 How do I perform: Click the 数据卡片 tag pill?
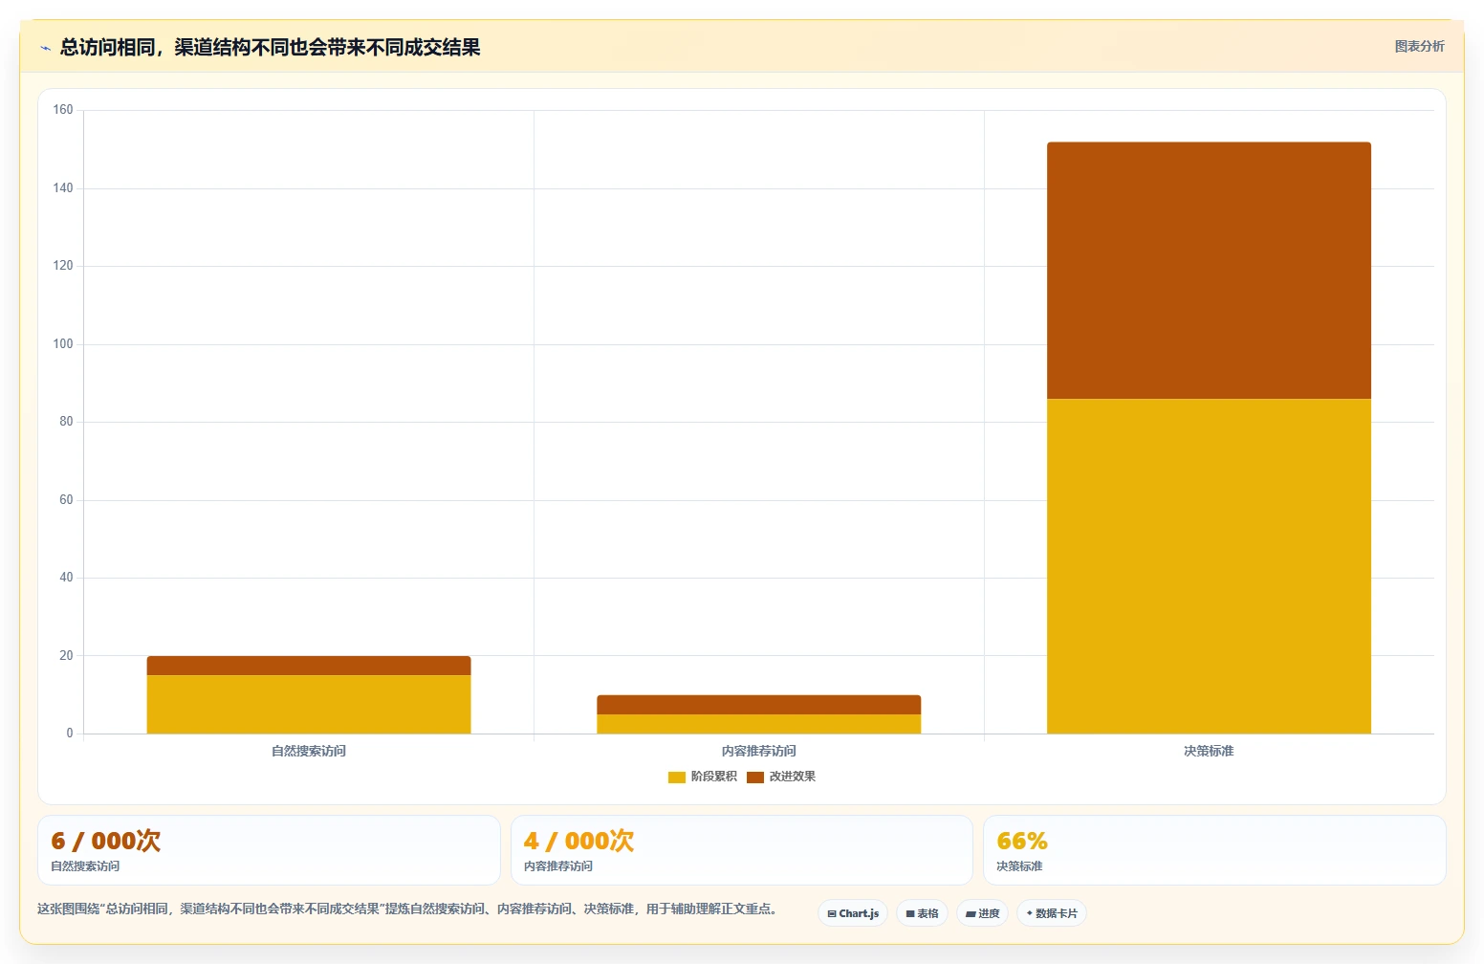point(1052,913)
